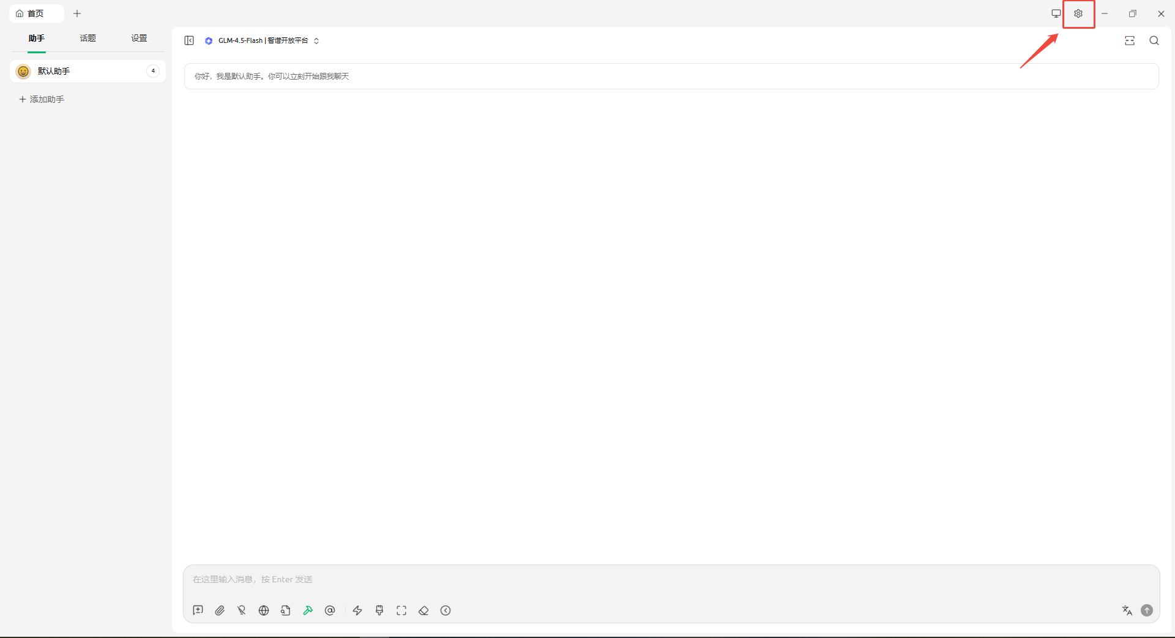The height and width of the screenshot is (638, 1175).
Task: Click the monitor theme icon in title bar
Action: tap(1056, 13)
